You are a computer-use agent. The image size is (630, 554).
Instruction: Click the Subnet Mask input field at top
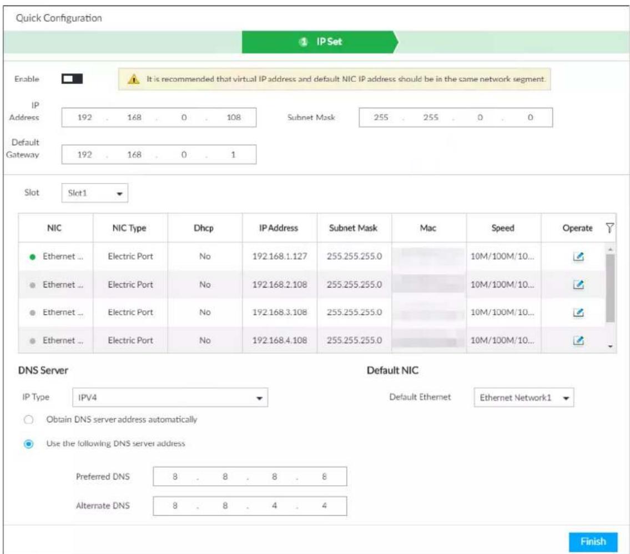pos(456,117)
